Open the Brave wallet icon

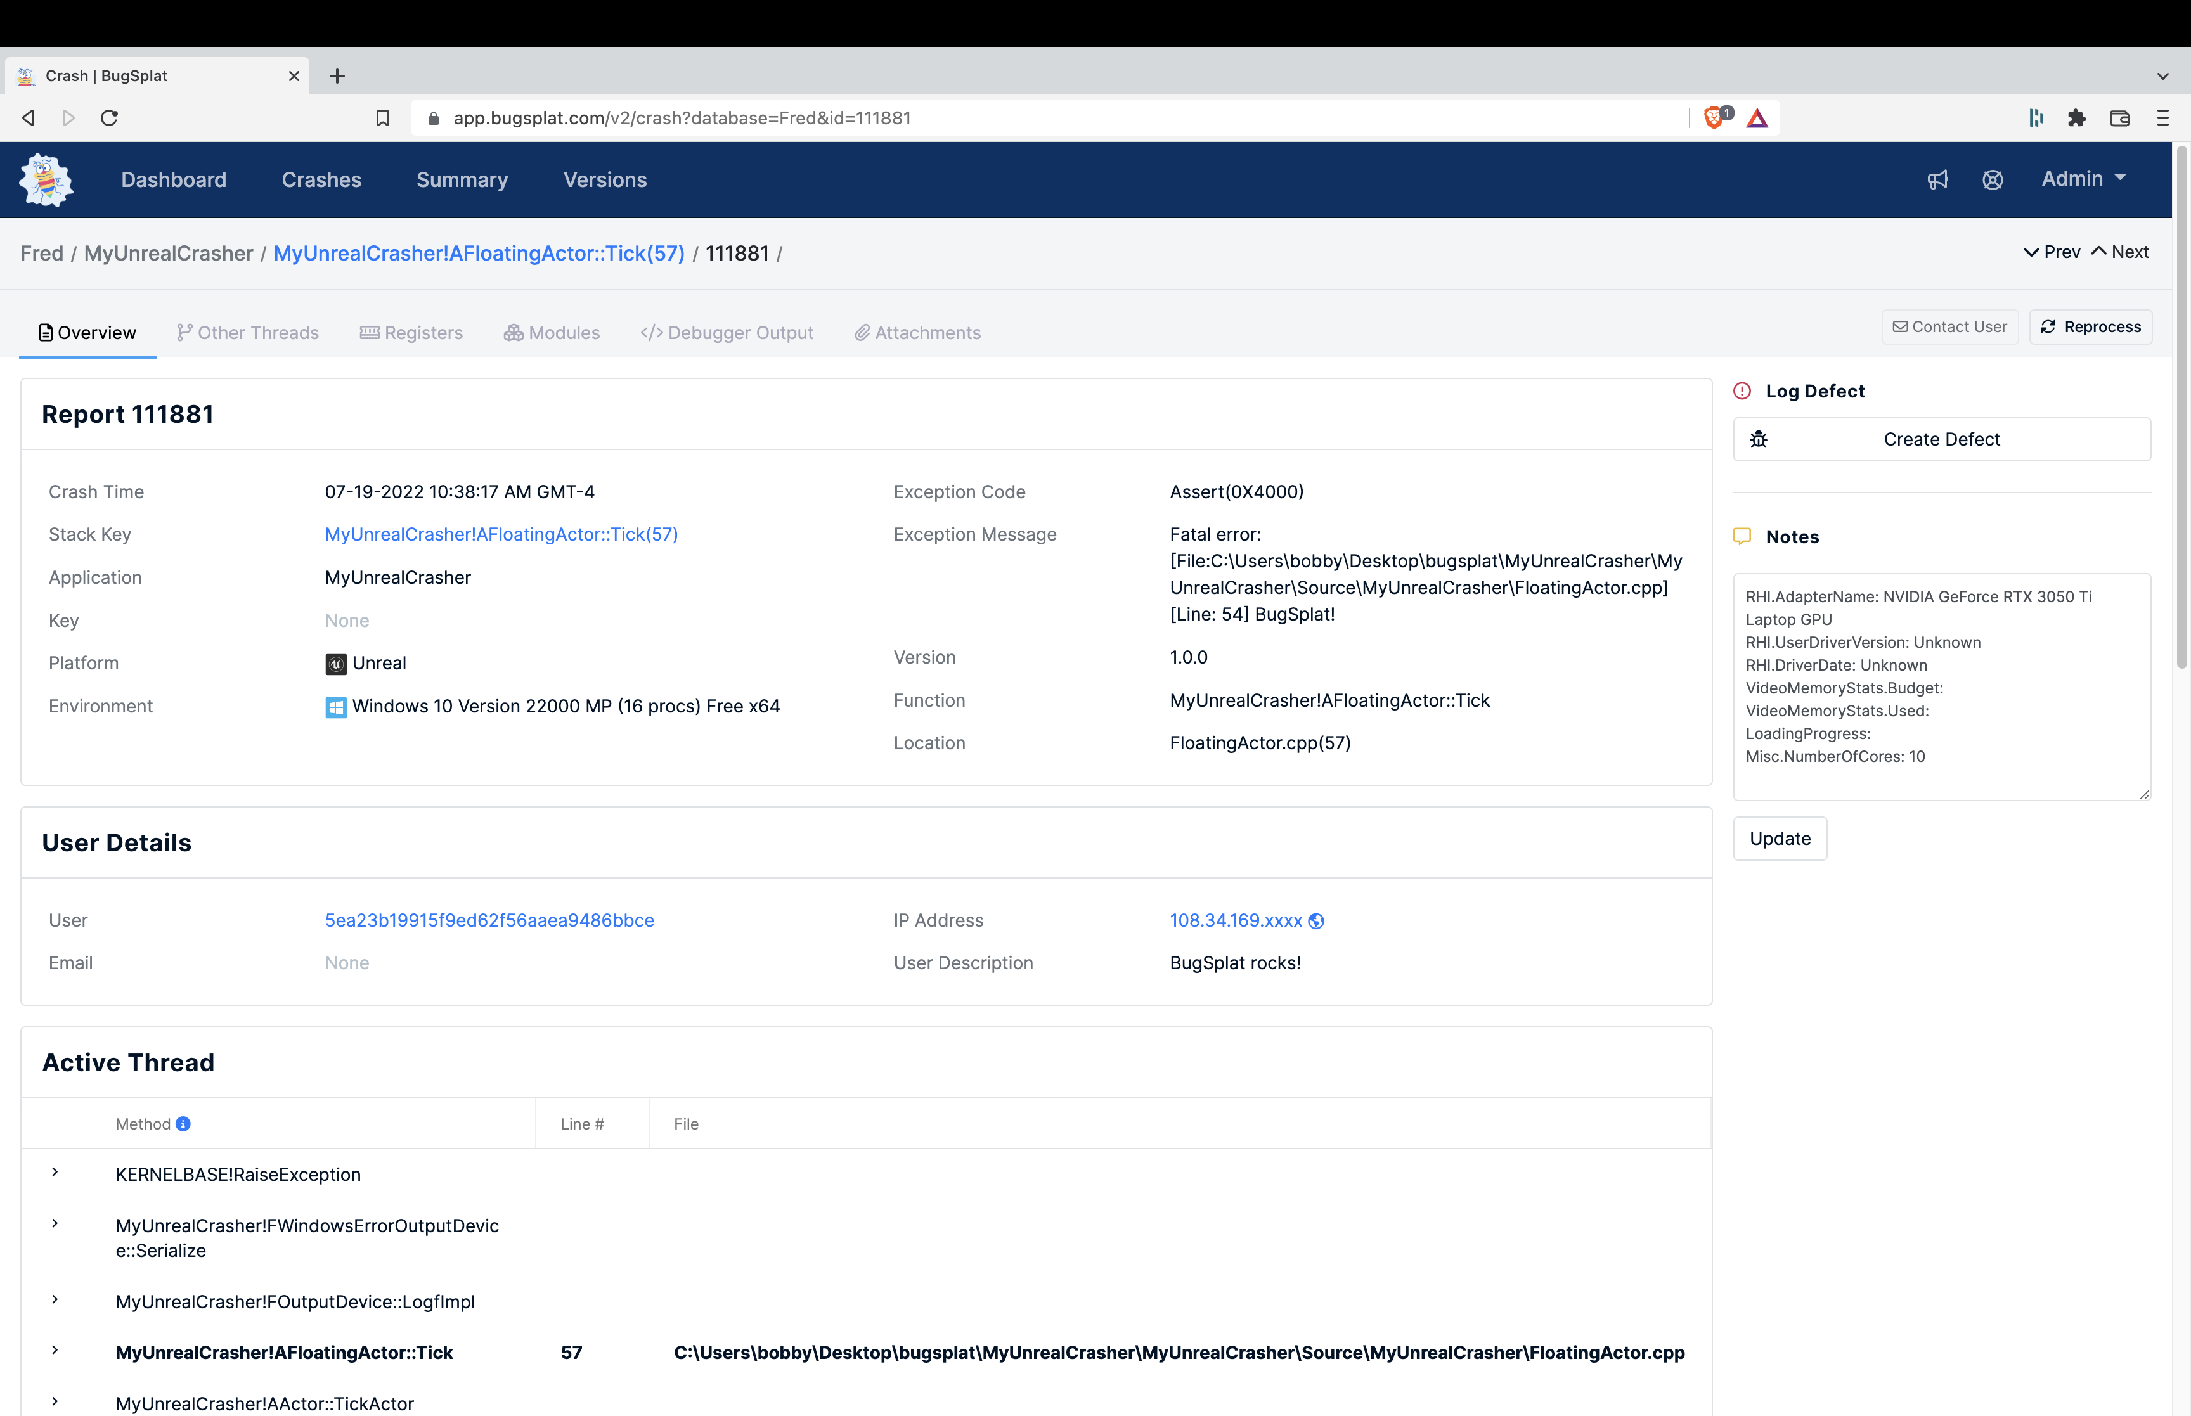tap(2119, 118)
